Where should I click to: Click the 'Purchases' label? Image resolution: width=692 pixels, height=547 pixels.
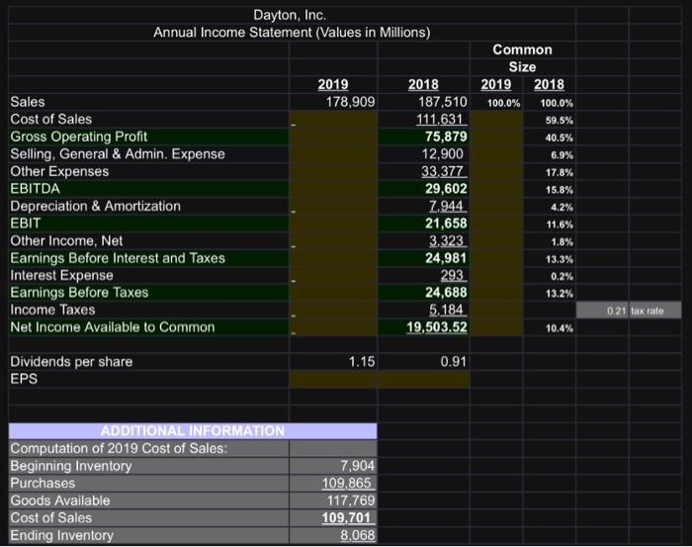(43, 483)
